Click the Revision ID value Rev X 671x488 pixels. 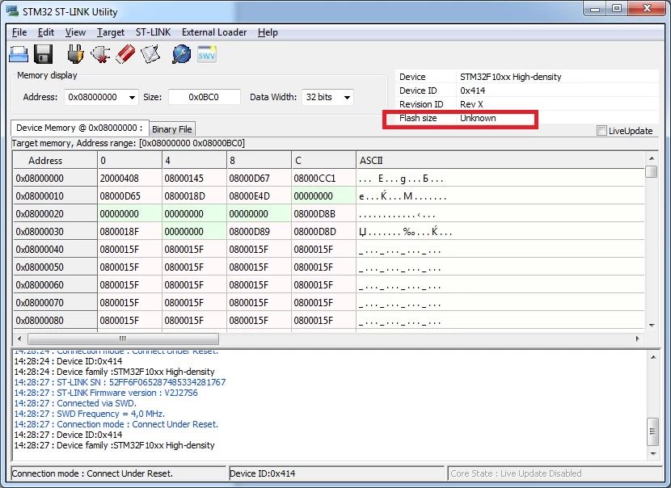(x=471, y=104)
